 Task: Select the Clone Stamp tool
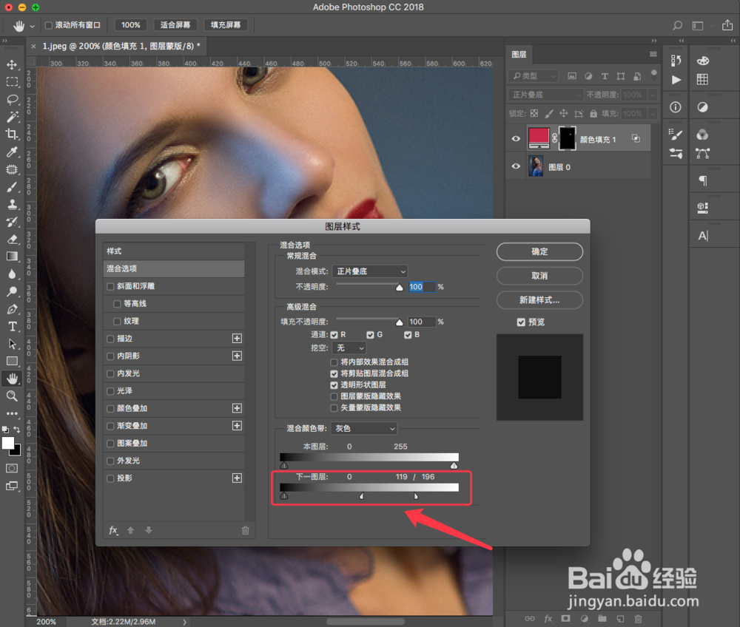tap(11, 205)
